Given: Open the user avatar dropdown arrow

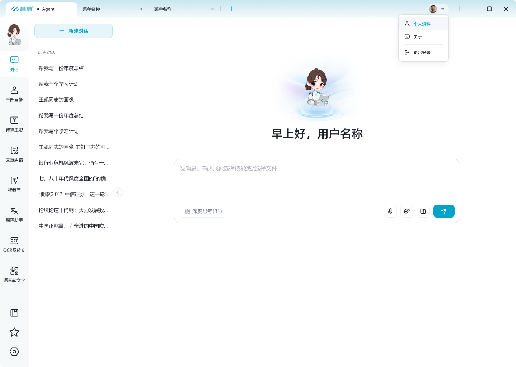Looking at the screenshot, I should pyautogui.click(x=443, y=9).
